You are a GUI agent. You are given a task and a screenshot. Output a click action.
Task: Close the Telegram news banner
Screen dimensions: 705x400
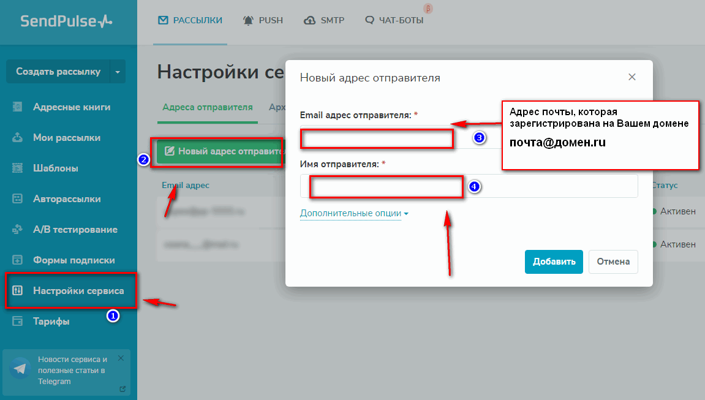click(x=121, y=358)
